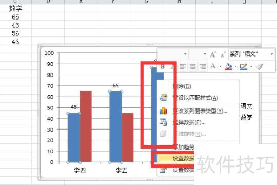Click the 45 data label above 李四 bar
Viewport: 277px width, 185px height.
pos(74,107)
